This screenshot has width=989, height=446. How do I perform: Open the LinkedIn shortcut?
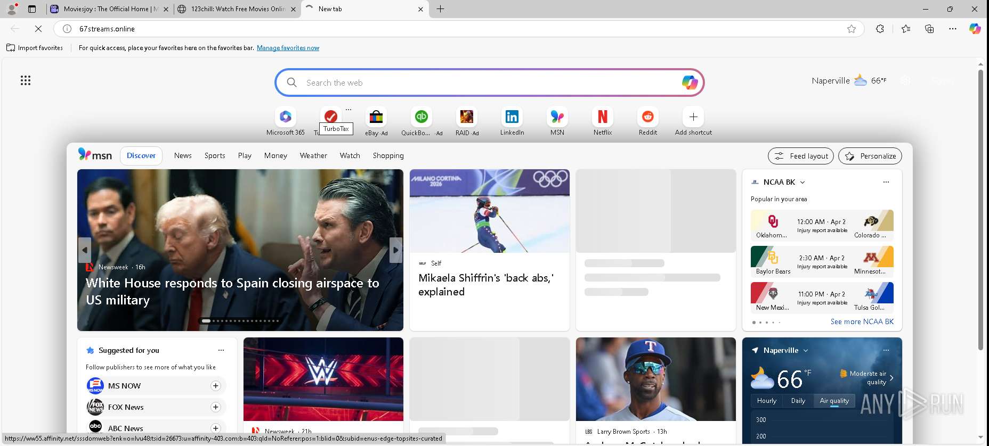(x=512, y=122)
